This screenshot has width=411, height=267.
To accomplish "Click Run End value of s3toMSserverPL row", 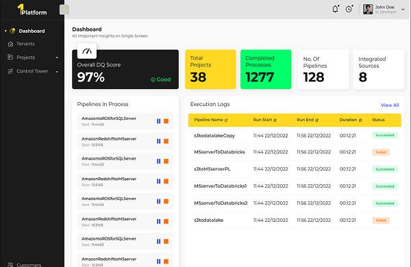I will click(314, 169).
